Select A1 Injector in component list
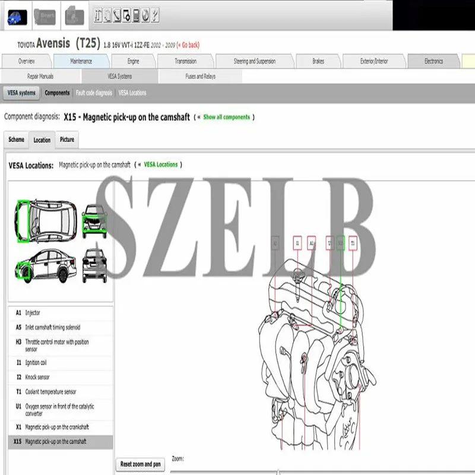The image size is (475, 475). click(x=61, y=313)
